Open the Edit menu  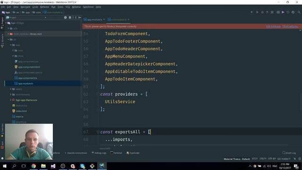(9, 7)
